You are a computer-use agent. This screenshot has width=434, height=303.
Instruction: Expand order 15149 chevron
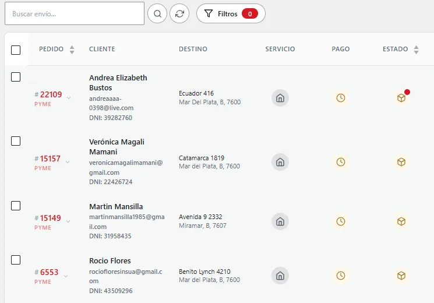pyautogui.click(x=68, y=221)
